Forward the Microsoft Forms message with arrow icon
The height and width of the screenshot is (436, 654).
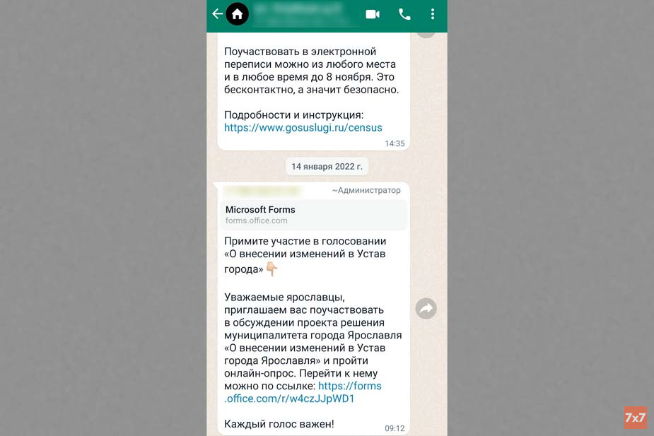point(426,309)
